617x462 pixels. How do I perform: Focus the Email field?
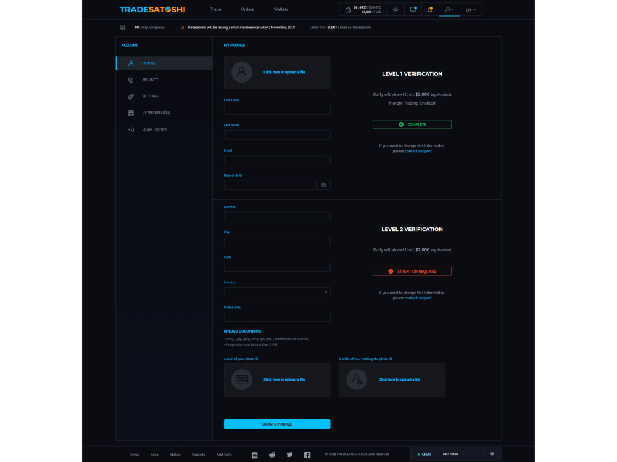point(277,160)
